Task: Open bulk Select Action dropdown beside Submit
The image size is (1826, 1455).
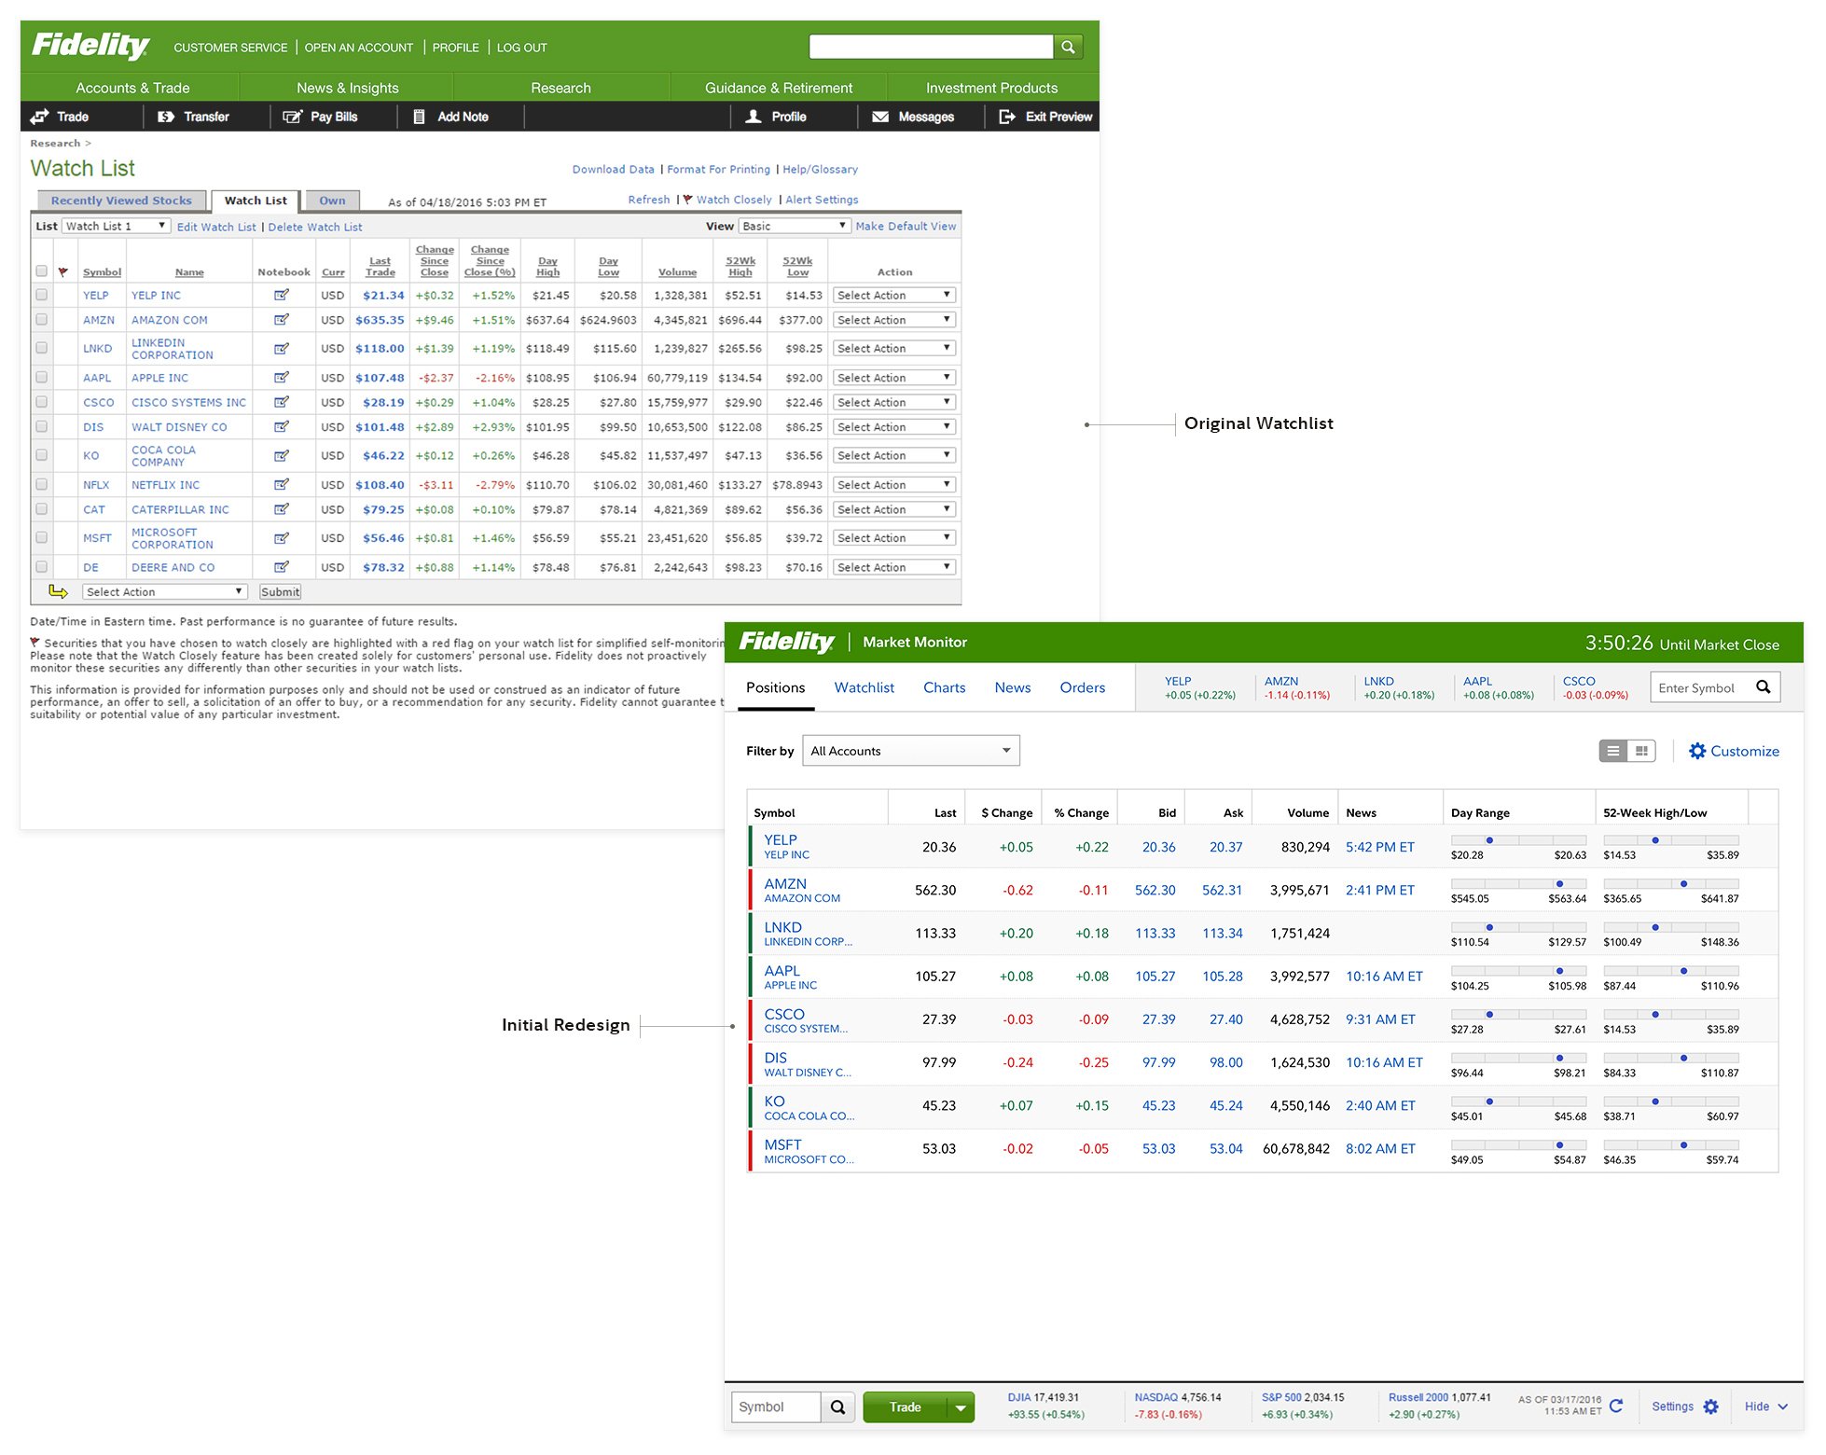Action: point(164,592)
